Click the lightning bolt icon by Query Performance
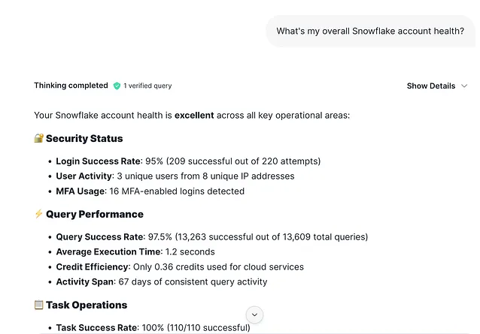Image resolution: width=480 pixels, height=334 pixels. pyautogui.click(x=39, y=214)
